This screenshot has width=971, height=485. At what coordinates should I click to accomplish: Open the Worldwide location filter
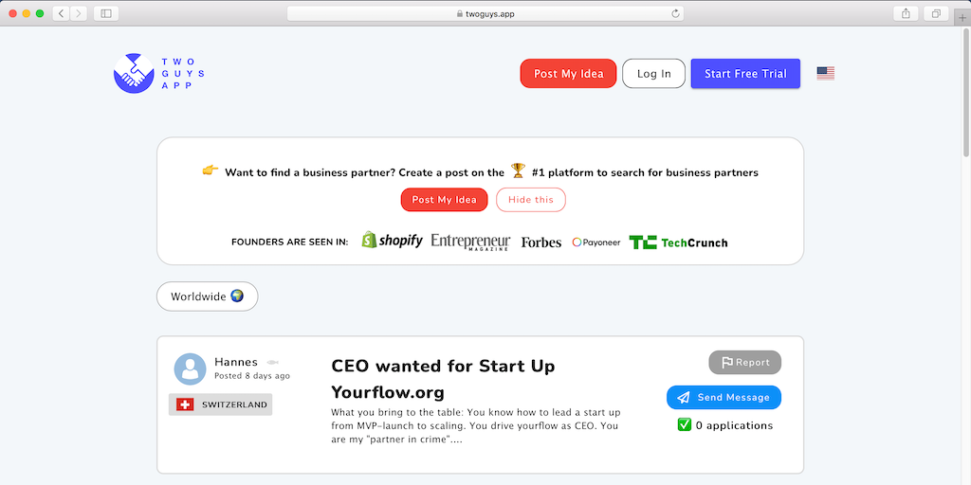tap(207, 296)
